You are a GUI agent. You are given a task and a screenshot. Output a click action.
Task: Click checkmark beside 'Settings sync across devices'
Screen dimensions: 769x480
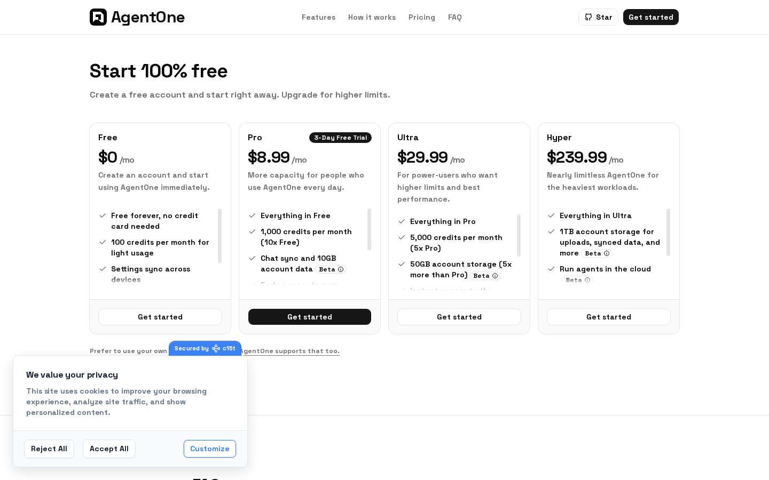pyautogui.click(x=103, y=269)
